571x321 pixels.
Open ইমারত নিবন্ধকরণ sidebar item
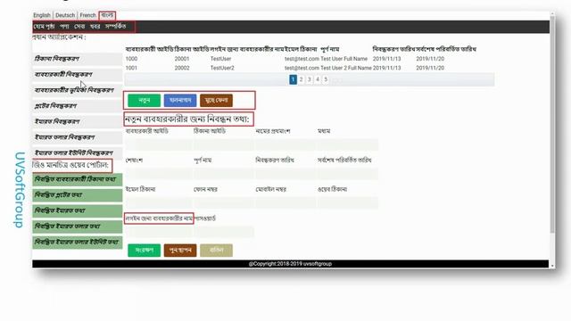tap(78, 121)
